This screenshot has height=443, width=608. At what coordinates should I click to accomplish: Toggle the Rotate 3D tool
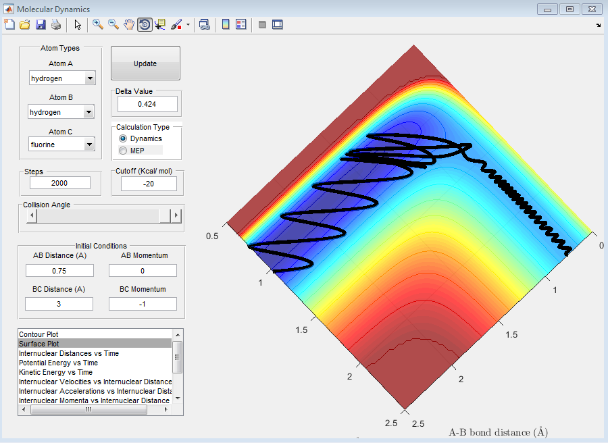pos(145,25)
